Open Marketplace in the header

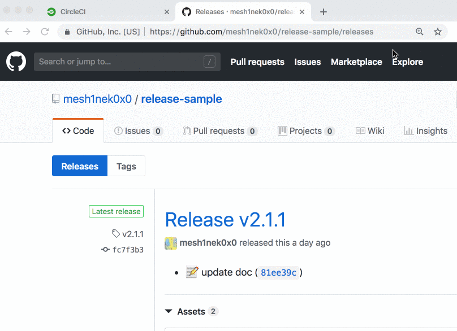coord(356,62)
